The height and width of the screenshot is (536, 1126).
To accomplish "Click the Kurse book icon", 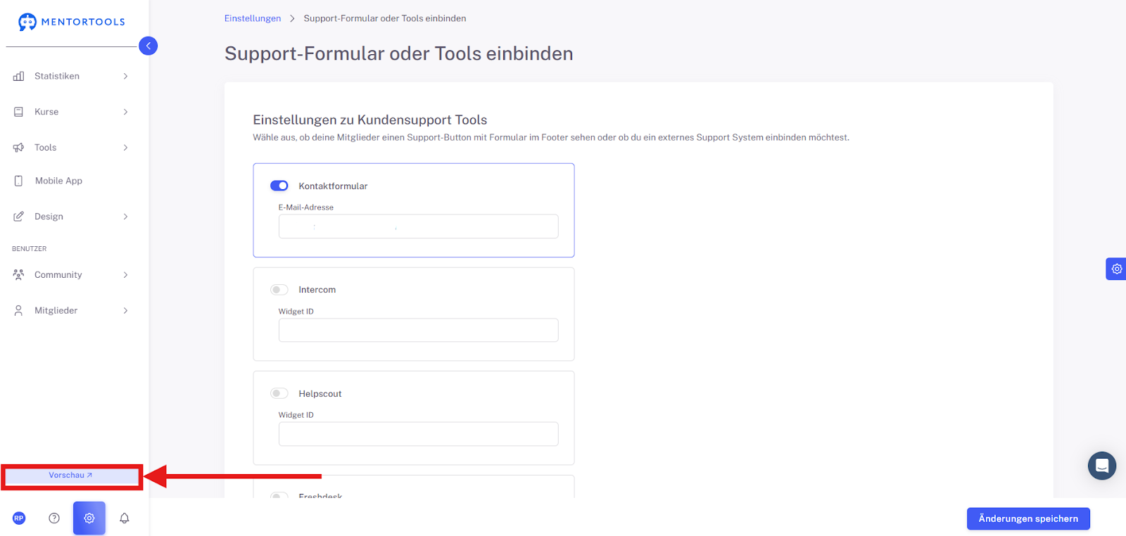I will (x=19, y=112).
